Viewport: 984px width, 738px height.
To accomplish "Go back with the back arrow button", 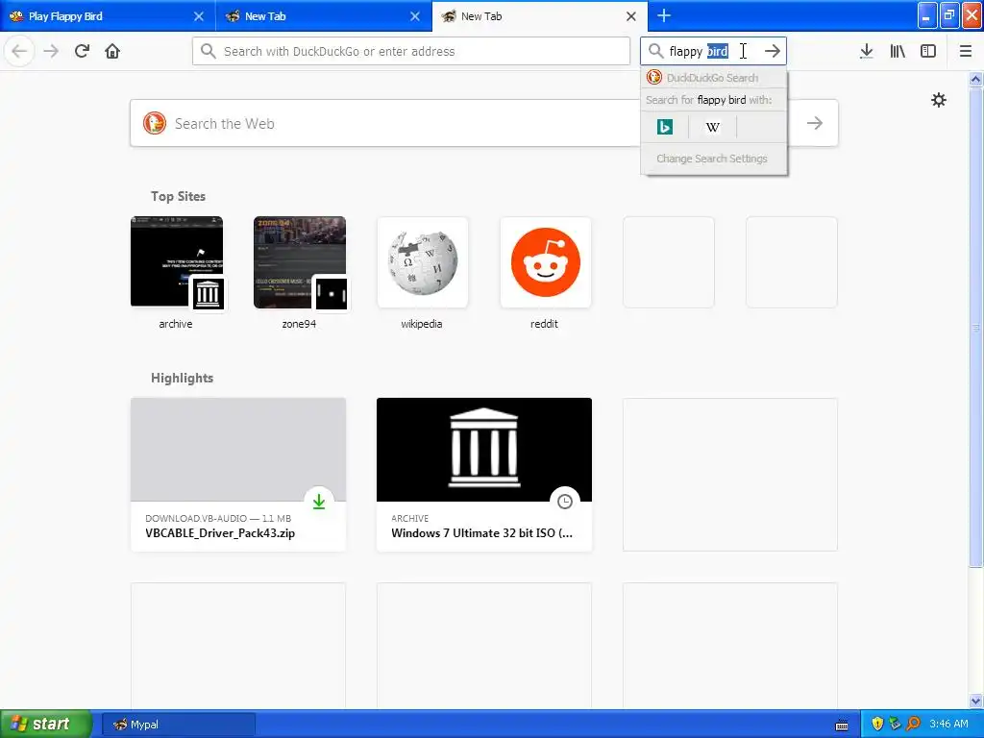I will (19, 51).
